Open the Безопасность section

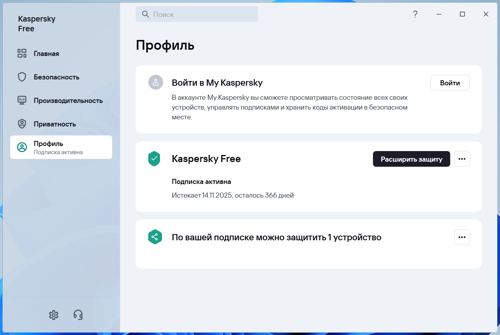(x=61, y=77)
